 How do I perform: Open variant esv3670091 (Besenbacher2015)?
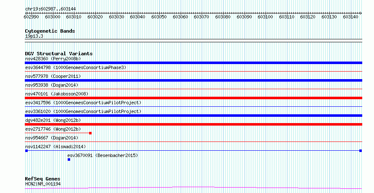tap(103, 155)
